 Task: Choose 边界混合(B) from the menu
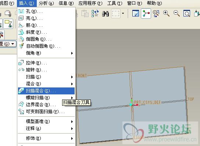click(46, 105)
